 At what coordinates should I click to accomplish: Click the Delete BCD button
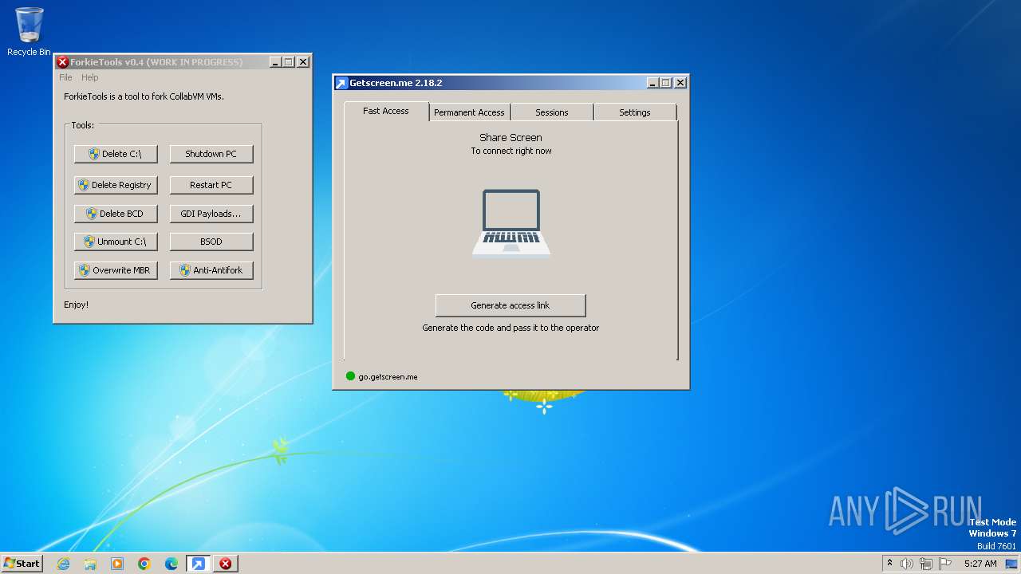coord(116,214)
